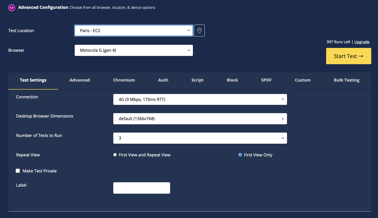The width and height of the screenshot is (378, 218).
Task: Click the 'Test Location' label text
Action: tap(21, 31)
